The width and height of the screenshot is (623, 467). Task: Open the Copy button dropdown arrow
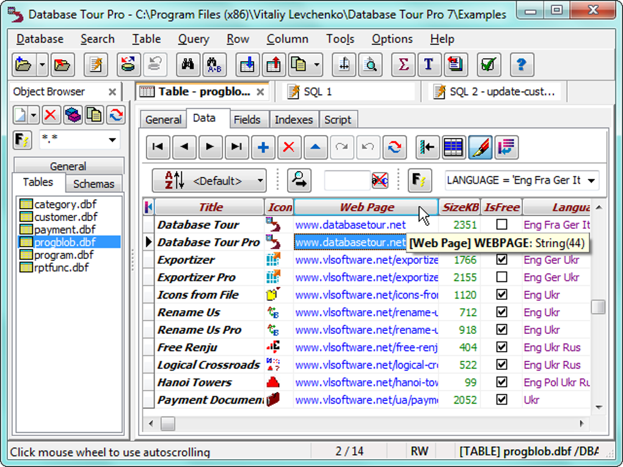click(316, 64)
